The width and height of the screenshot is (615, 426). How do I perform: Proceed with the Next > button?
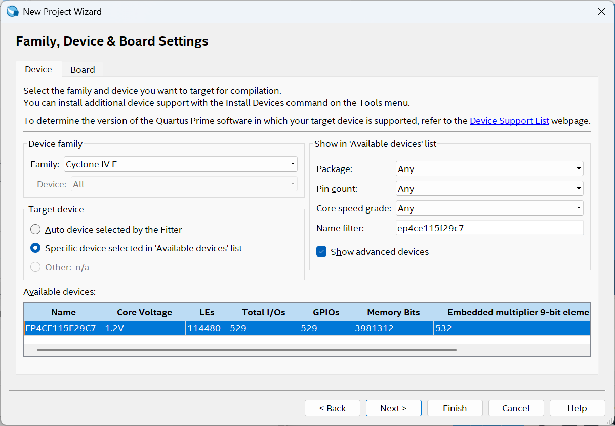394,408
